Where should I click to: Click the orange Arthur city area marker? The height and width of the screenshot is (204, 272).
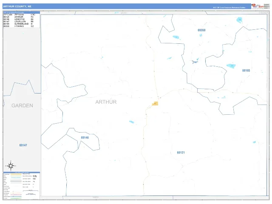click(155, 104)
